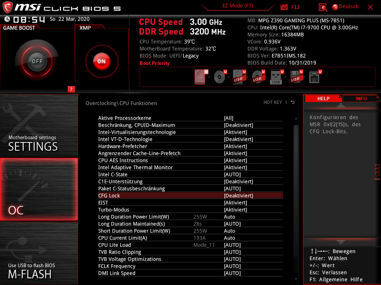Click the MSI dragon shield logo
This screenshot has height=285, width=381.
[x=7, y=7]
